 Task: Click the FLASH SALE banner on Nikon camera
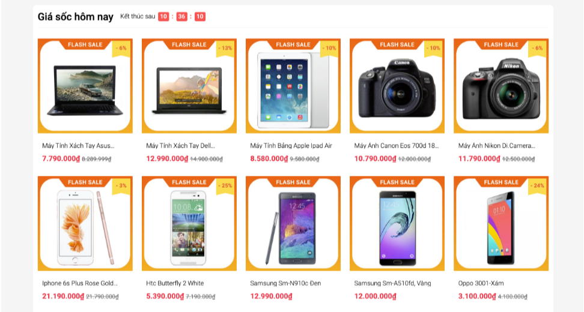coord(501,44)
